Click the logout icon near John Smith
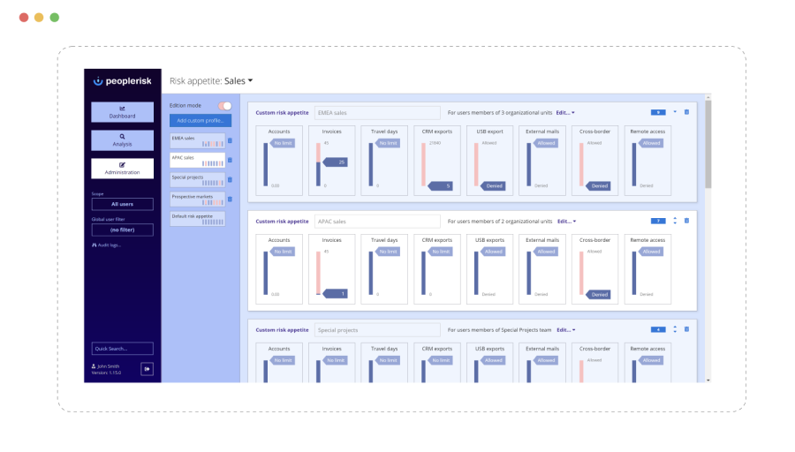The height and width of the screenshot is (452, 795). coord(148,369)
